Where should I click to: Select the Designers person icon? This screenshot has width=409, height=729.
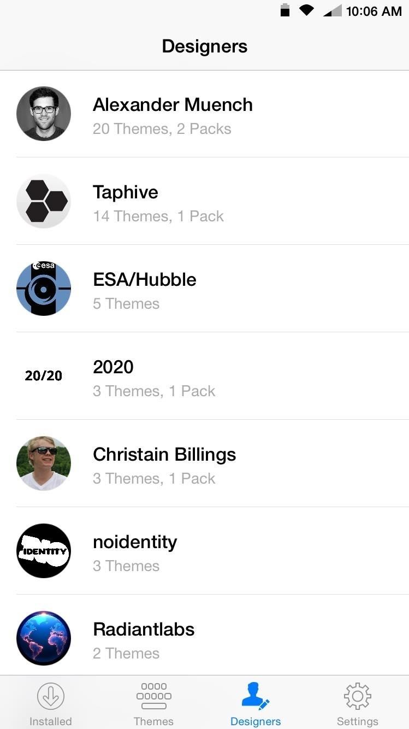click(255, 696)
